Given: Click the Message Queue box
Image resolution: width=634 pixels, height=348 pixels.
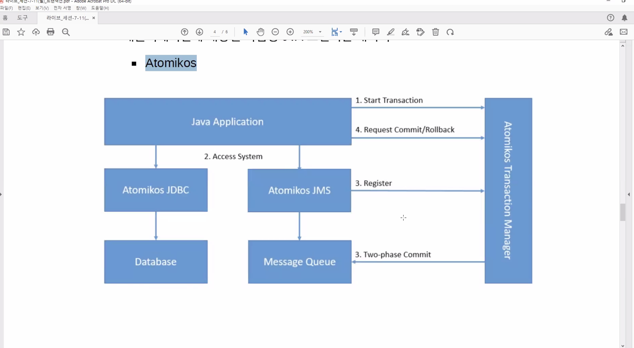Looking at the screenshot, I should point(300,262).
